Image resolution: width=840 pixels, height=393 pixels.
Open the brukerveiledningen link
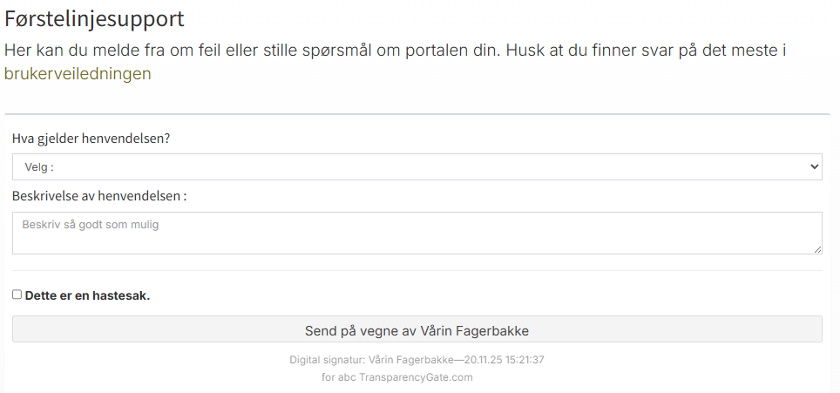pos(78,74)
